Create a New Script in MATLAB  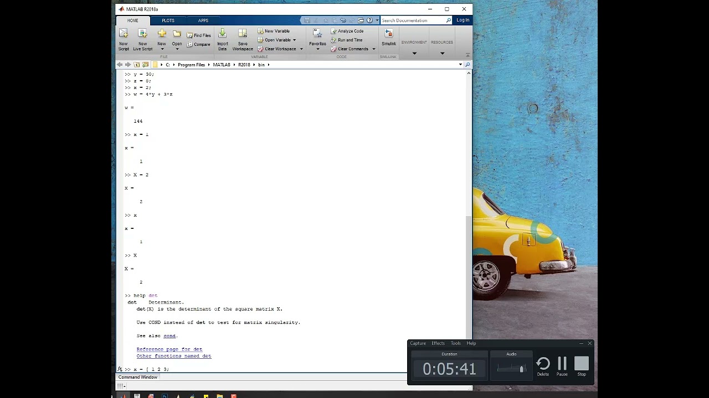[x=124, y=40]
